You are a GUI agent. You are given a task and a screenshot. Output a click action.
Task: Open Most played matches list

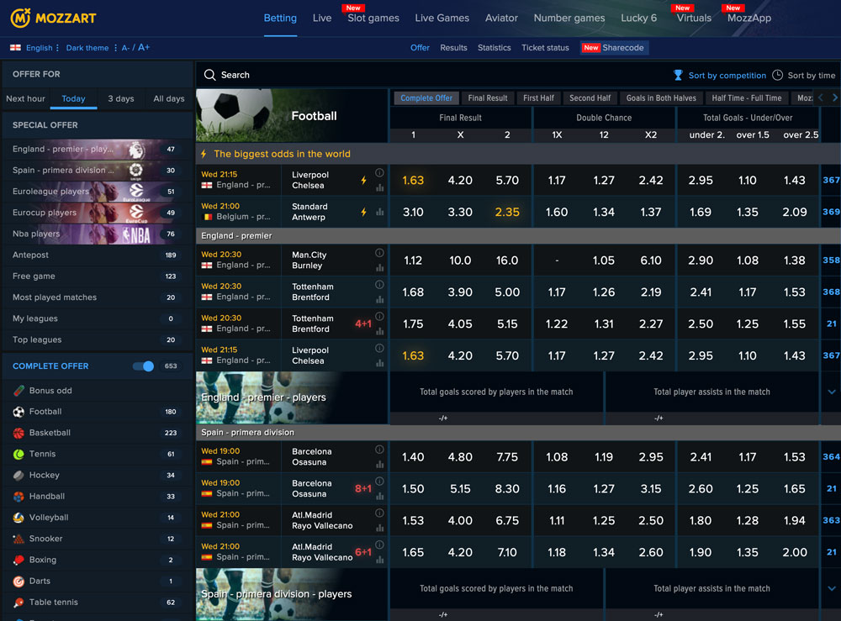[97, 297]
